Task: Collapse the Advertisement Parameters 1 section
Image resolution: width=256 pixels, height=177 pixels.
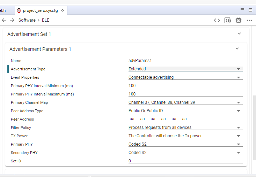Action: tap(237, 49)
